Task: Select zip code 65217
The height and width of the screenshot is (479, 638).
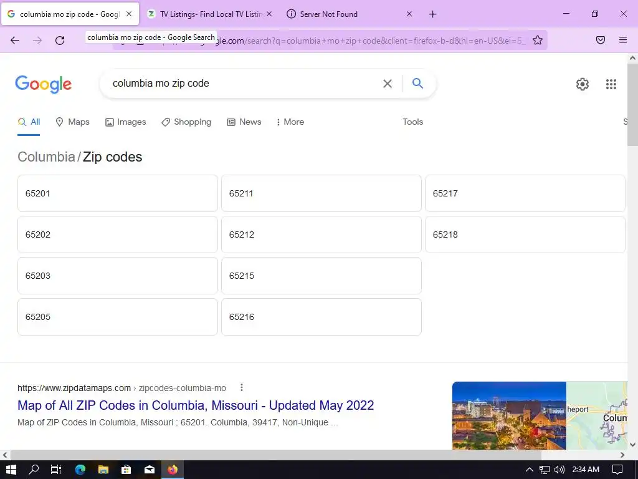Action: pos(525,193)
